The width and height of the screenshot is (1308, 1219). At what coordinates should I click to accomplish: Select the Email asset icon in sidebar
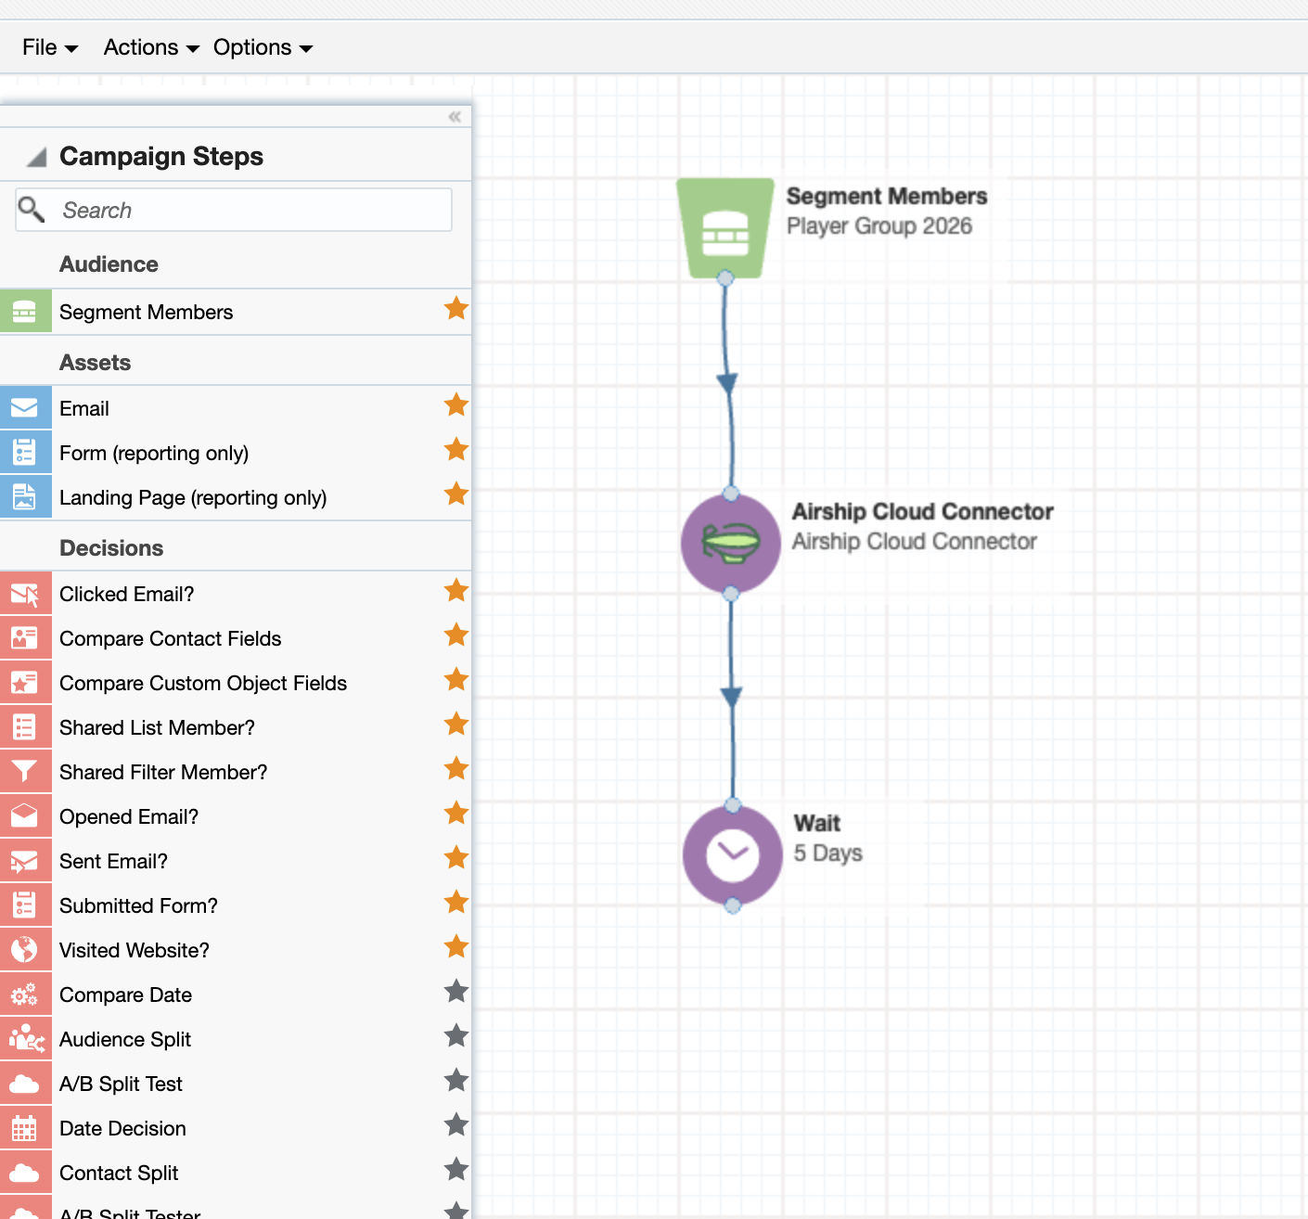click(25, 408)
